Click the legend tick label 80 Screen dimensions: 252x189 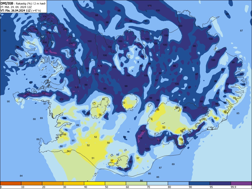coord(169,187)
